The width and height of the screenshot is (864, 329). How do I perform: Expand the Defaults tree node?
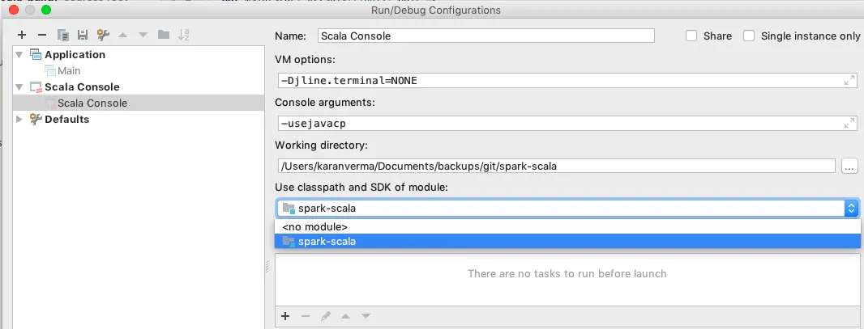coord(19,120)
